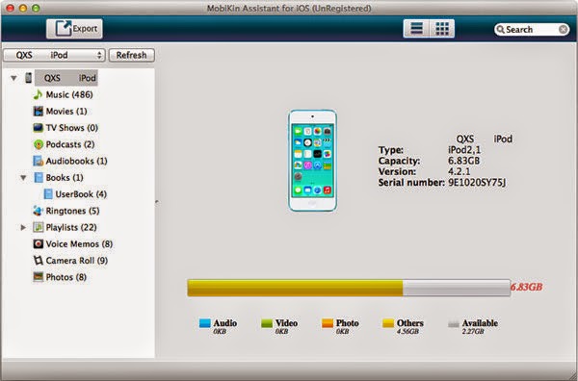Image resolution: width=578 pixels, height=381 pixels.
Task: Click the Available 2.27GB label
Action: pyautogui.click(x=473, y=331)
